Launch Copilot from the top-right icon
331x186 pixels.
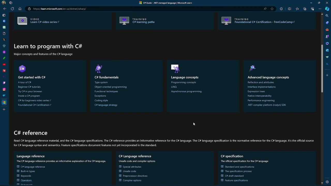point(327,9)
